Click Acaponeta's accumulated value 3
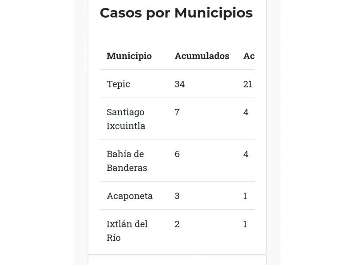Image resolution: width=354 pixels, height=265 pixels. coord(177,196)
